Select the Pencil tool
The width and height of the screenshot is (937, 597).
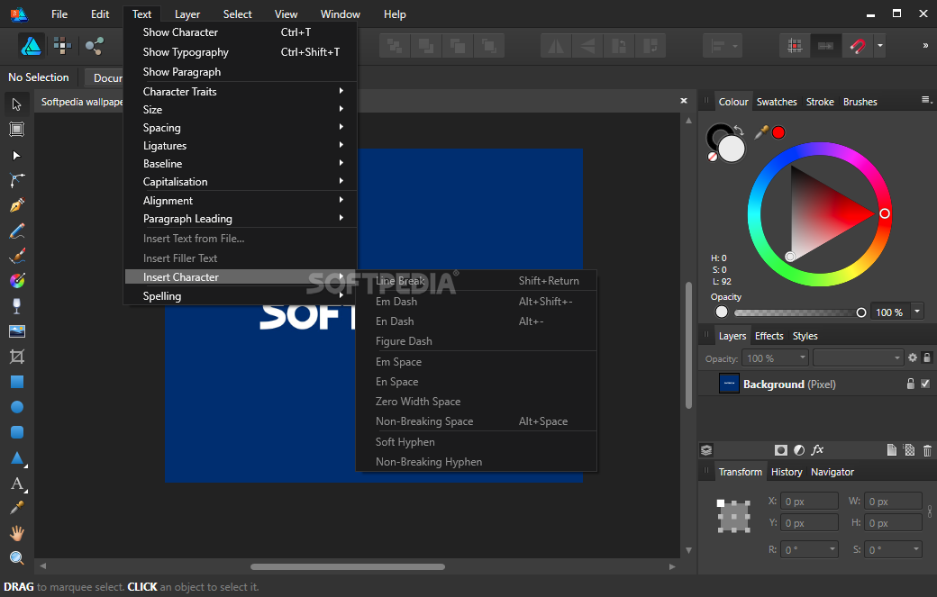(x=17, y=231)
